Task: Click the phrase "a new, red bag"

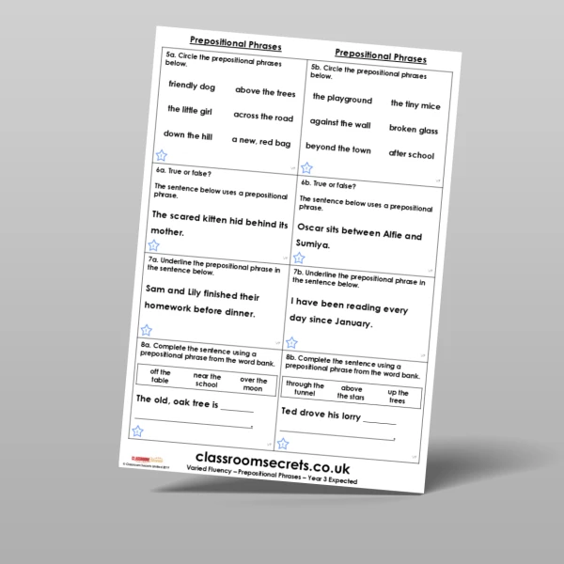Action: 261,141
